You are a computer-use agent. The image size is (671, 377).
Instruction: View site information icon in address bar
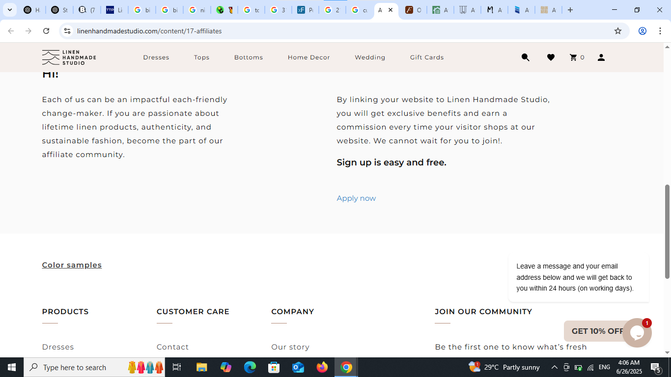(x=67, y=31)
